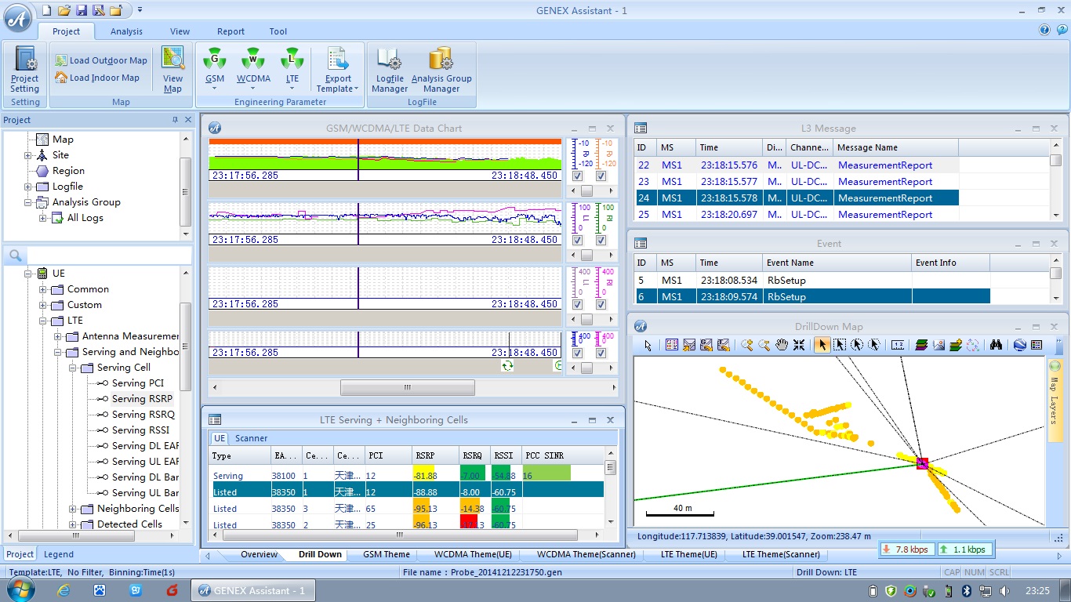Toggle the blue-axis checkbox beside the bottom chart
Viewport: 1071px width, 602px height.
pyautogui.click(x=578, y=354)
